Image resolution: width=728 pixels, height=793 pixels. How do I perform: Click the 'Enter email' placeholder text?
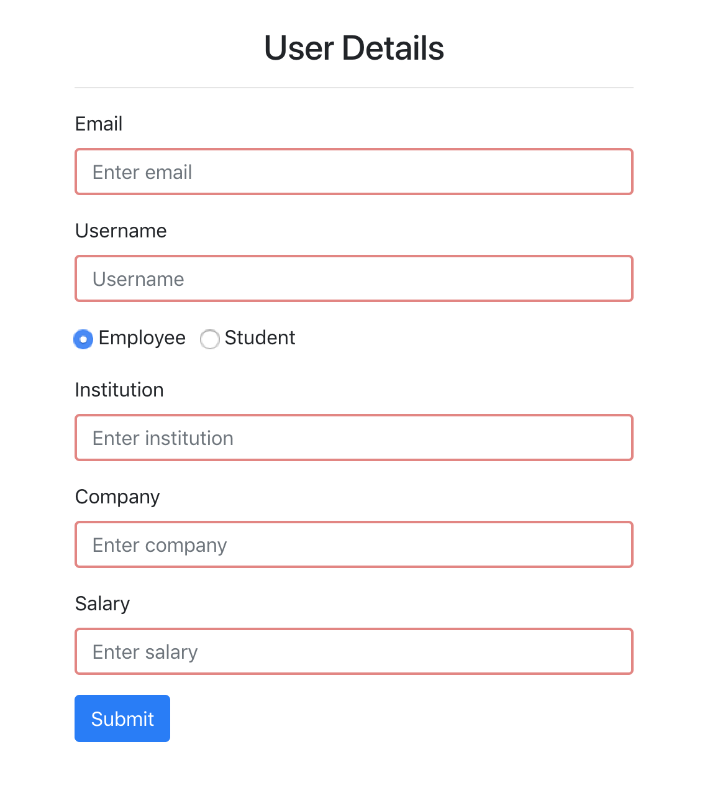click(142, 172)
